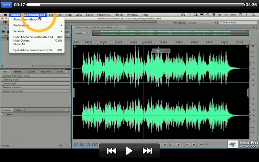
Task: Click Volume Correction task
Action: click(36, 91)
